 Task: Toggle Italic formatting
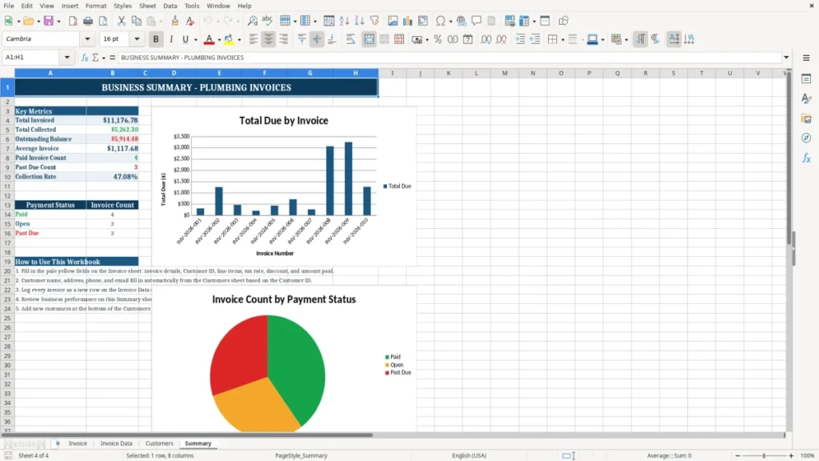tap(171, 39)
